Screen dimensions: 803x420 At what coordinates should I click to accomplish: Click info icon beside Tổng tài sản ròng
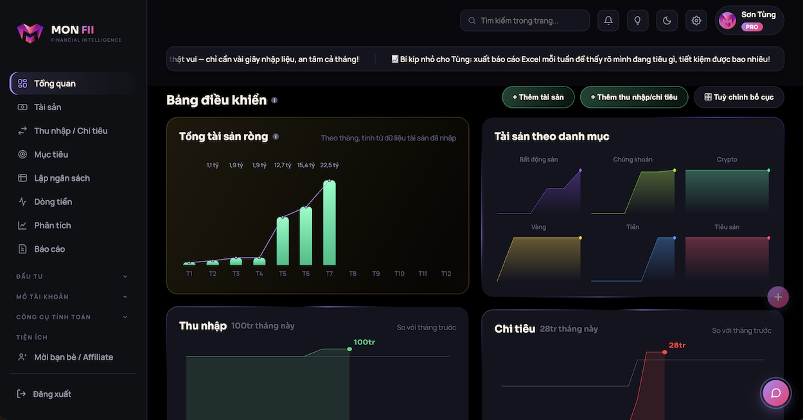coord(276,137)
